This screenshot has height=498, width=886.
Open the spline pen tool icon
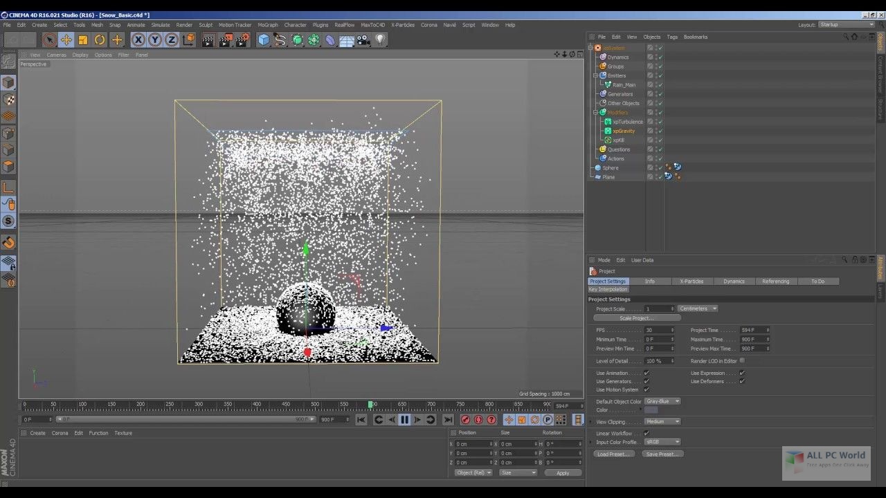tap(280, 40)
